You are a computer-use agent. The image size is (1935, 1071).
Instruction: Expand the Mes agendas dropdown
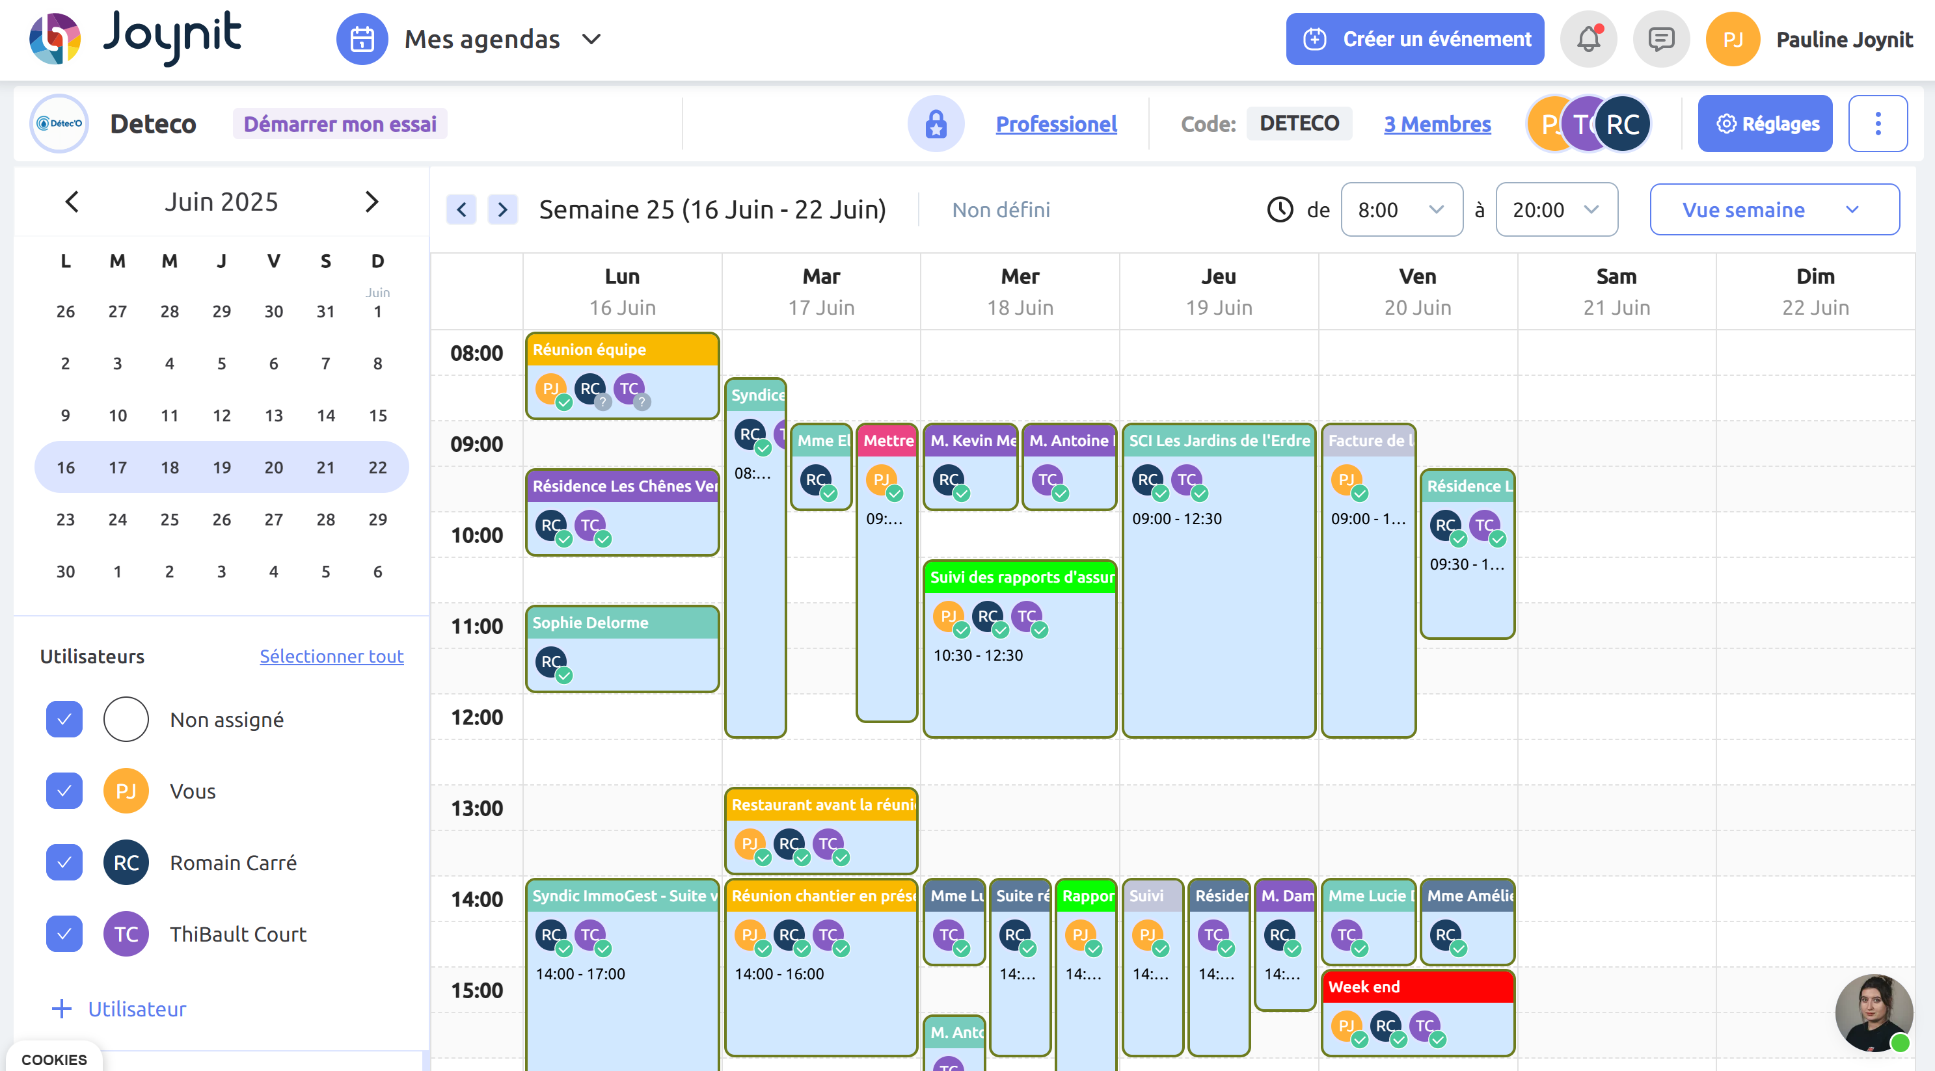click(591, 39)
